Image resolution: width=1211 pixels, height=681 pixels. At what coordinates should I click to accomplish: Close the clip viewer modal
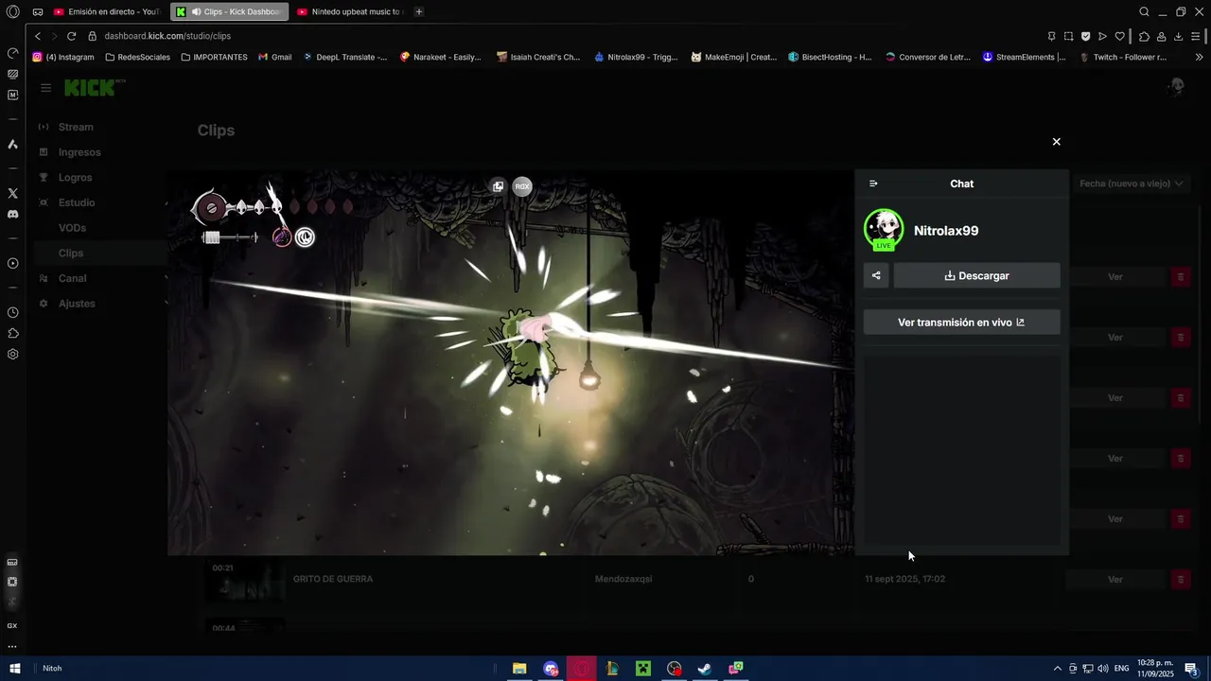pyautogui.click(x=1057, y=142)
